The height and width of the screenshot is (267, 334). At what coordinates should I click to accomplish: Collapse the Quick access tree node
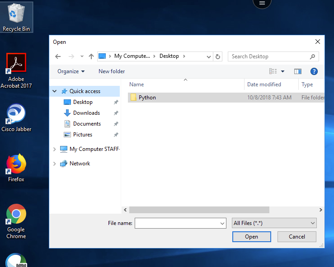pos(55,91)
